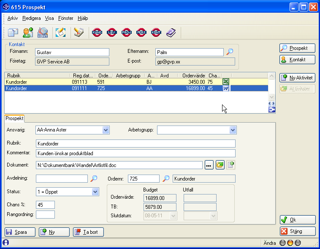320x249 pixels.
Task: Click the Kommentar input field
Action: pos(136,153)
